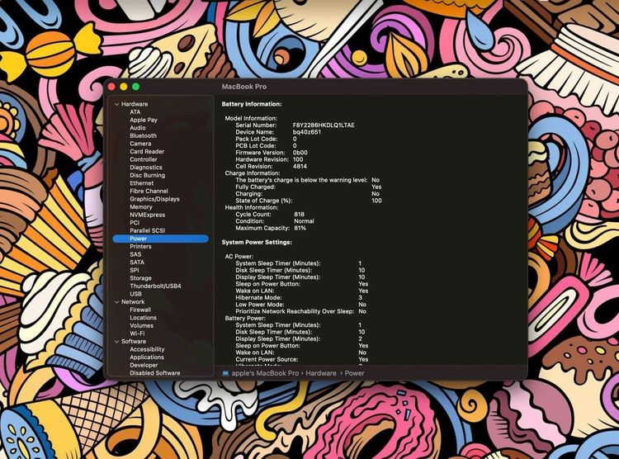
Task: Click the yellow minimize window button
Action: click(124, 87)
